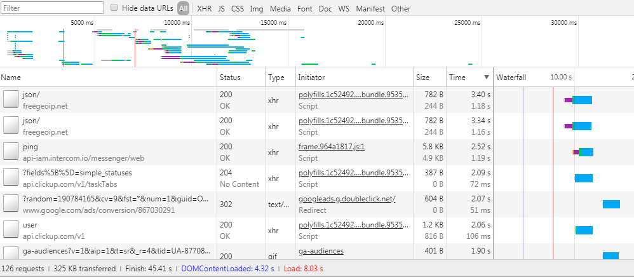
Task: Filter requests by Manifest
Action: click(370, 8)
